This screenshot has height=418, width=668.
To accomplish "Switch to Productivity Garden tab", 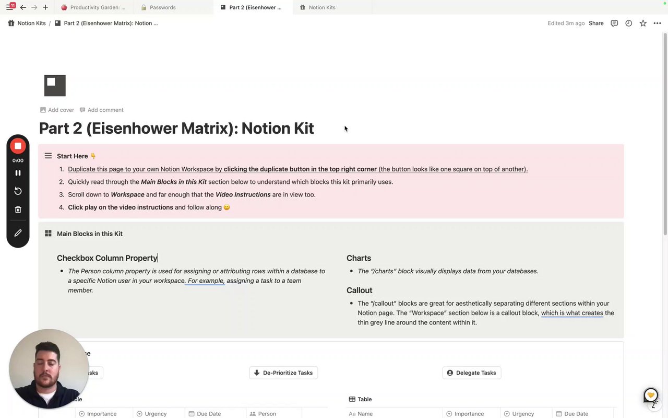I will 97,7.
